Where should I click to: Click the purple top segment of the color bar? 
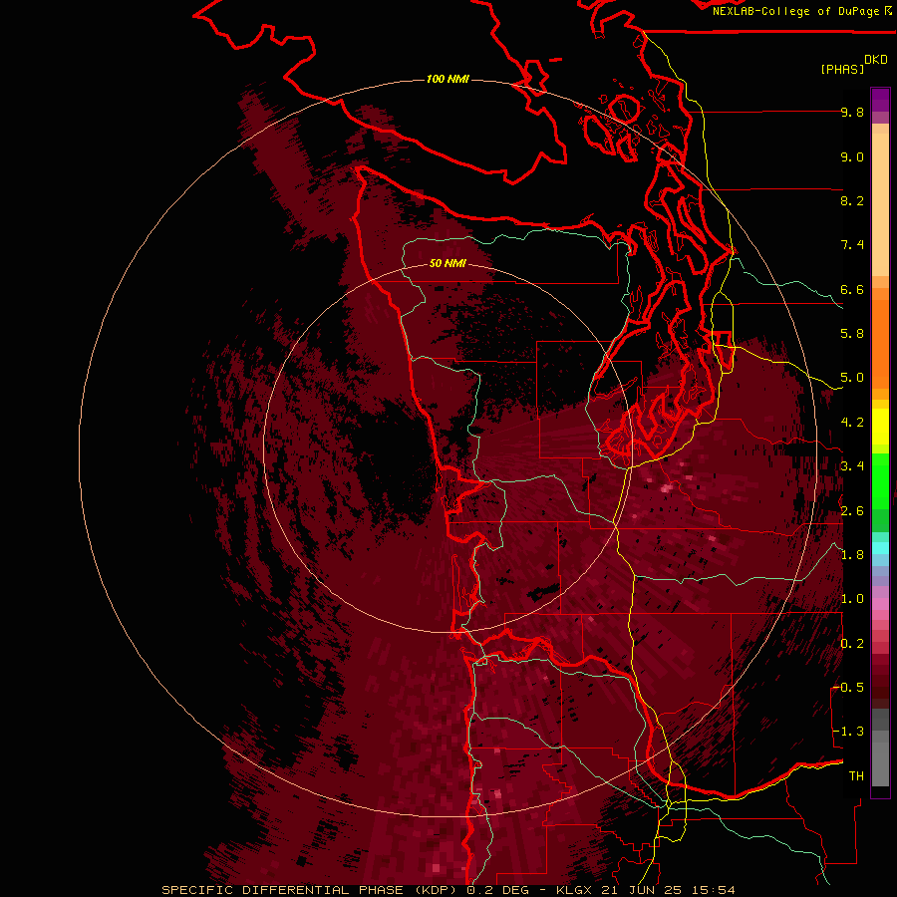[880, 100]
